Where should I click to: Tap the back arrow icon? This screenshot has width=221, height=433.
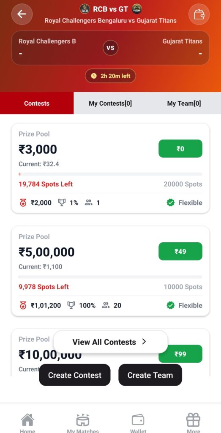tap(22, 14)
